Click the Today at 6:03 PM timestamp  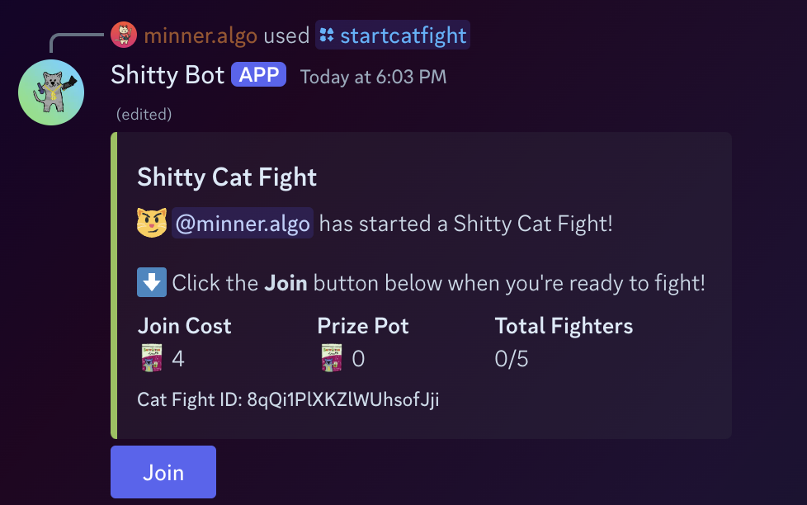pos(373,77)
